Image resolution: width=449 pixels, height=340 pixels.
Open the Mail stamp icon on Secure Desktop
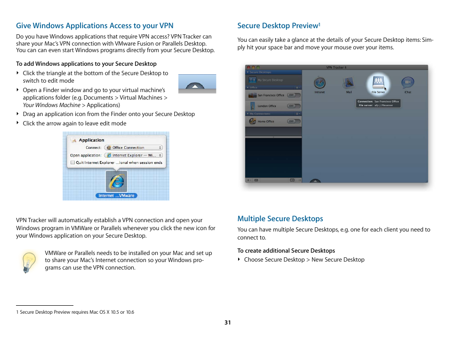tap(348, 83)
